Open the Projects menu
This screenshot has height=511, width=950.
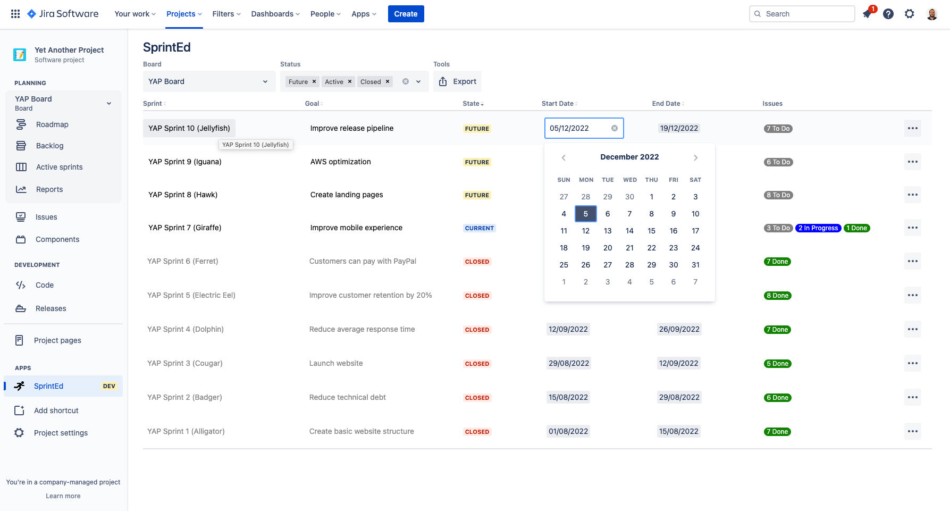click(184, 14)
